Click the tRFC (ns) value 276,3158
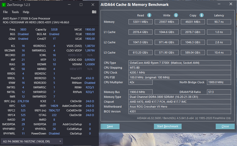The height and width of the screenshot is (146, 237). coord(23,101)
